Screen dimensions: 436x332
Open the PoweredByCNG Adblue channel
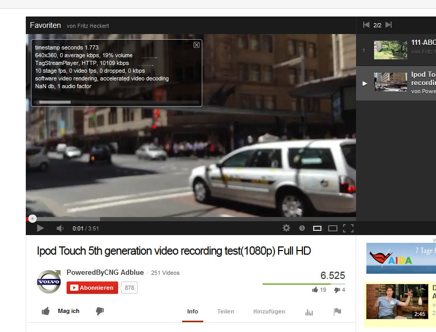point(105,272)
